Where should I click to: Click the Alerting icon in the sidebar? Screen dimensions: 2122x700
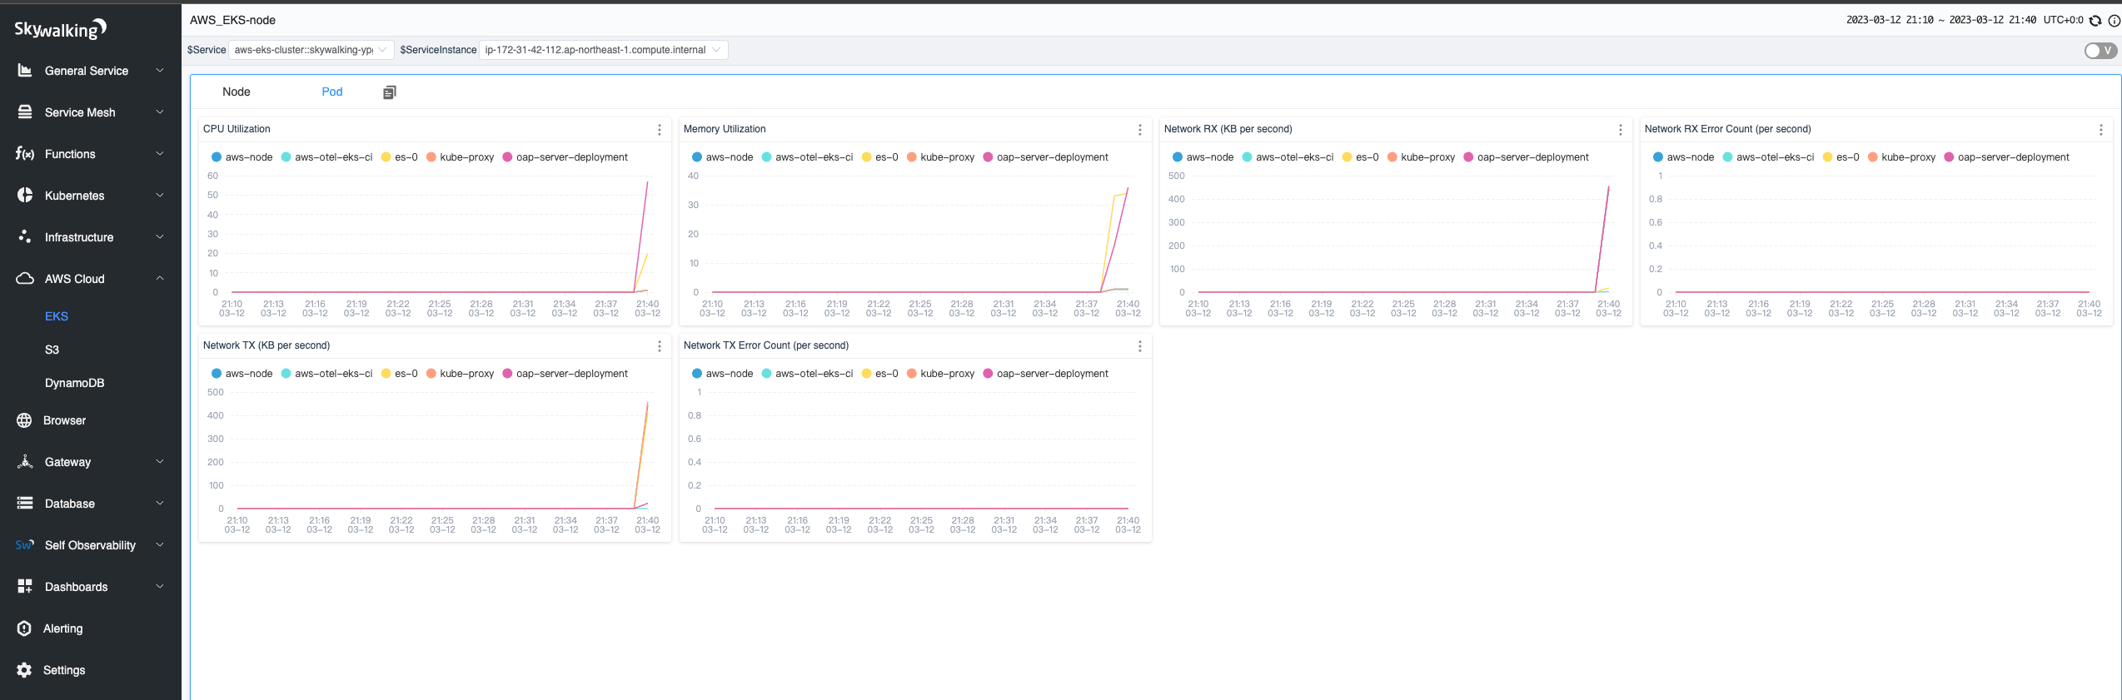(x=24, y=628)
